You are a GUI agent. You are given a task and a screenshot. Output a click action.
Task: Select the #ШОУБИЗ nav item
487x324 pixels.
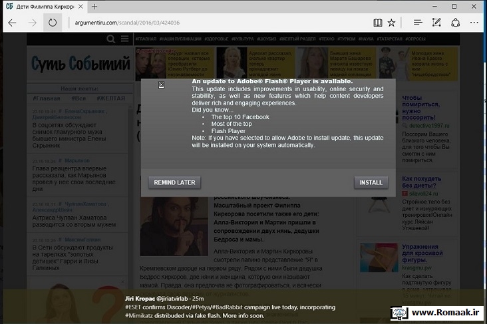(267, 39)
